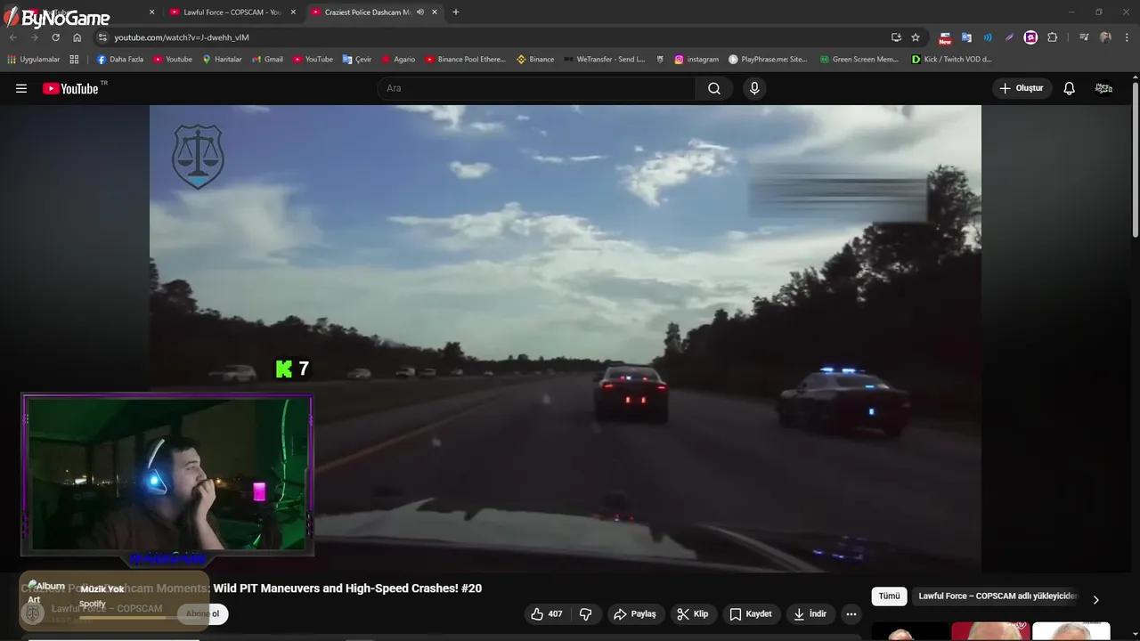
Task: Open the Binance Pool Ethere... bookmark
Action: [465, 60]
